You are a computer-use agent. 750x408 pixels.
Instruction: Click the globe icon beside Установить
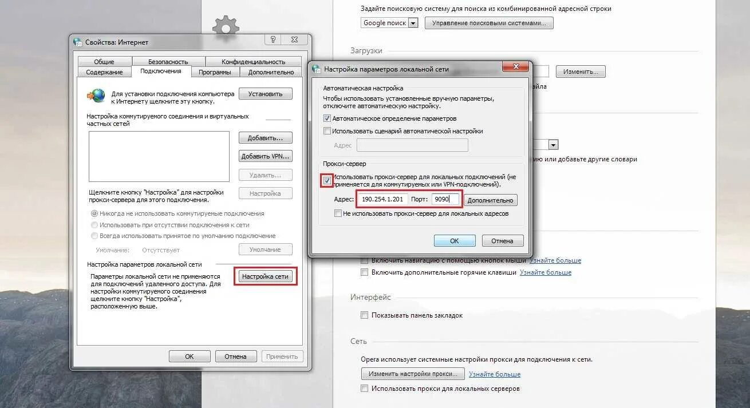[96, 95]
